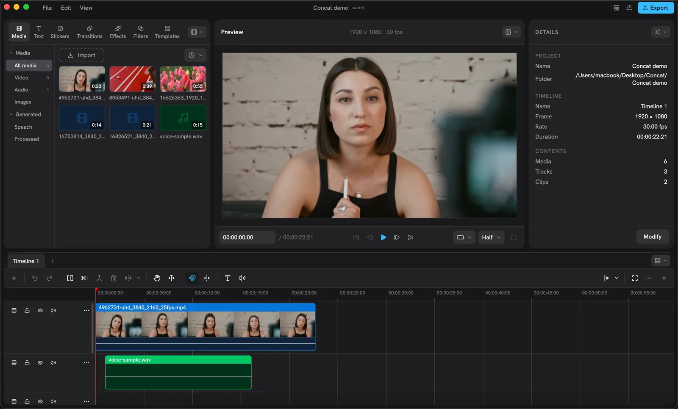Open the Half preview quality dropdown

coord(491,238)
